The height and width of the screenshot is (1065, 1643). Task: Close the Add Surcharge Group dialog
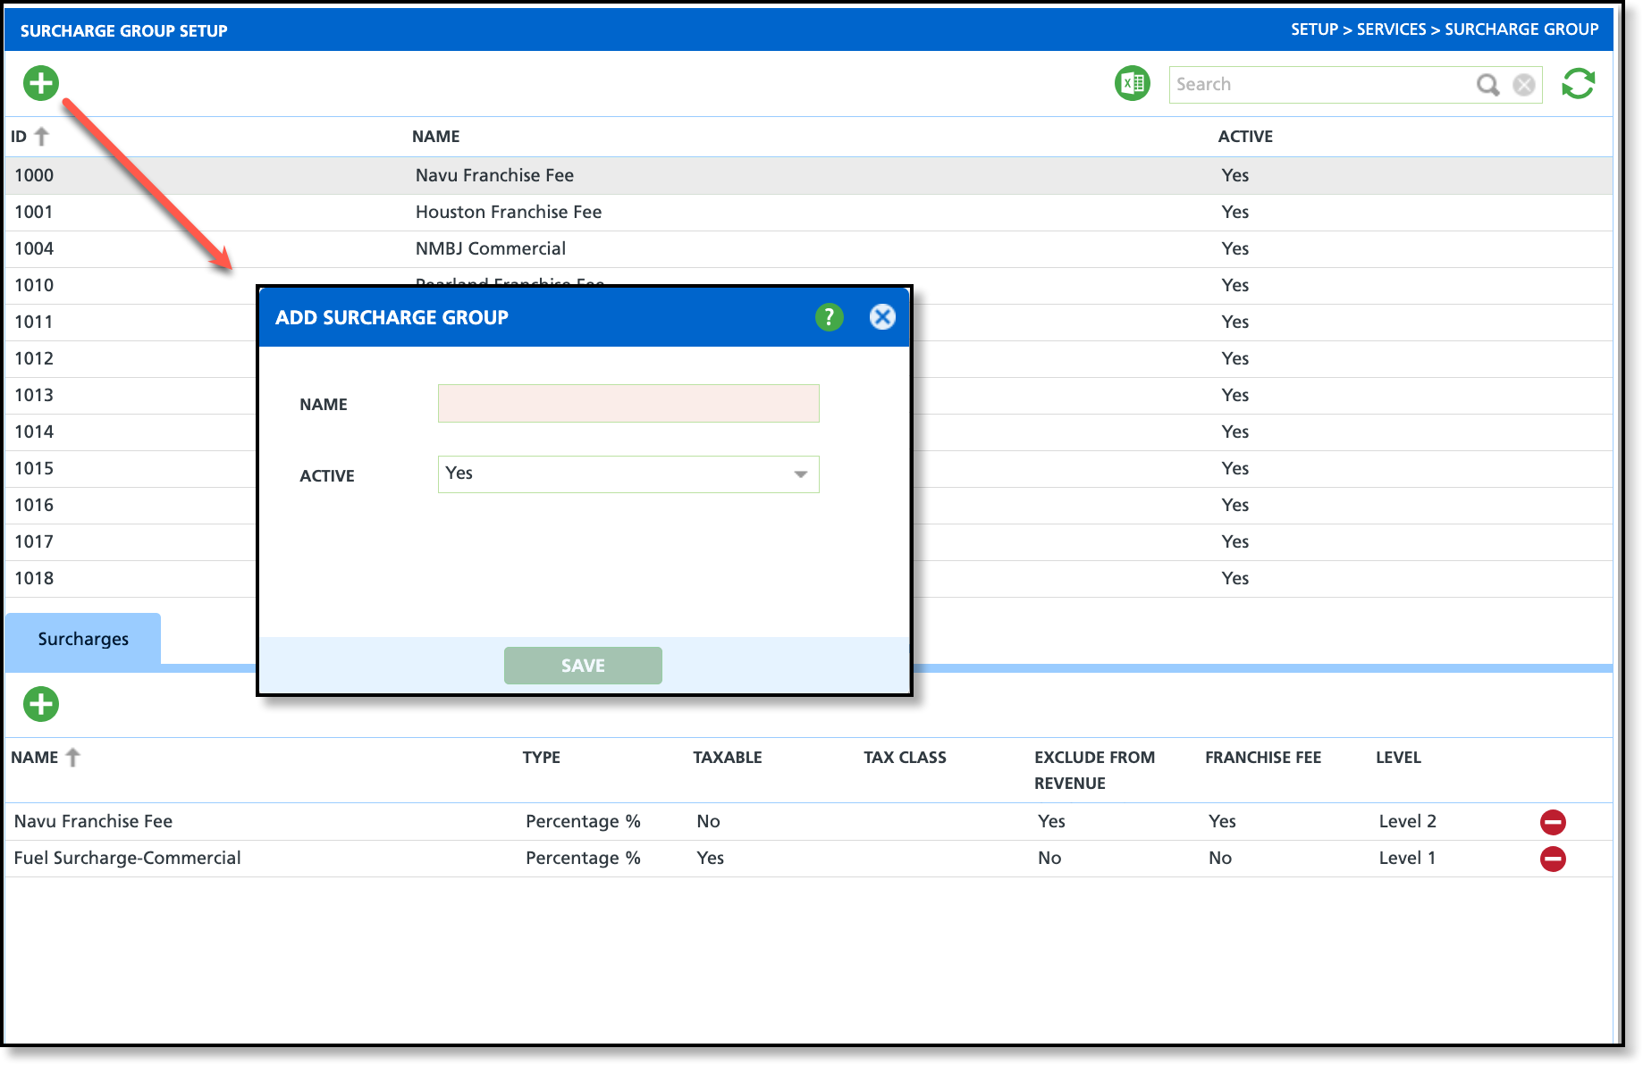click(x=882, y=317)
